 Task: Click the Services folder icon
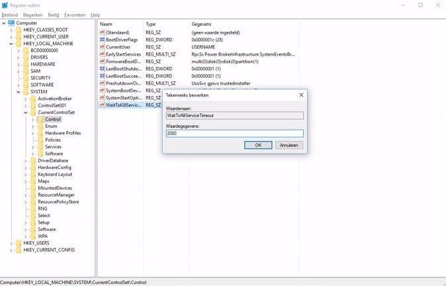click(40, 147)
